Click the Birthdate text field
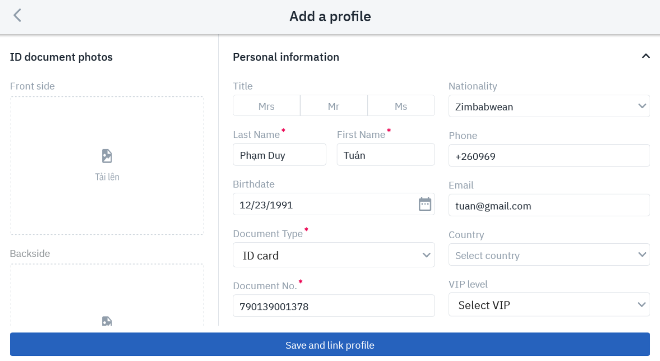This screenshot has height=361, width=660. click(324, 204)
